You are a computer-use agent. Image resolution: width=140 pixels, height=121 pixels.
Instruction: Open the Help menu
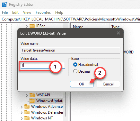pyautogui.click(x=59, y=12)
